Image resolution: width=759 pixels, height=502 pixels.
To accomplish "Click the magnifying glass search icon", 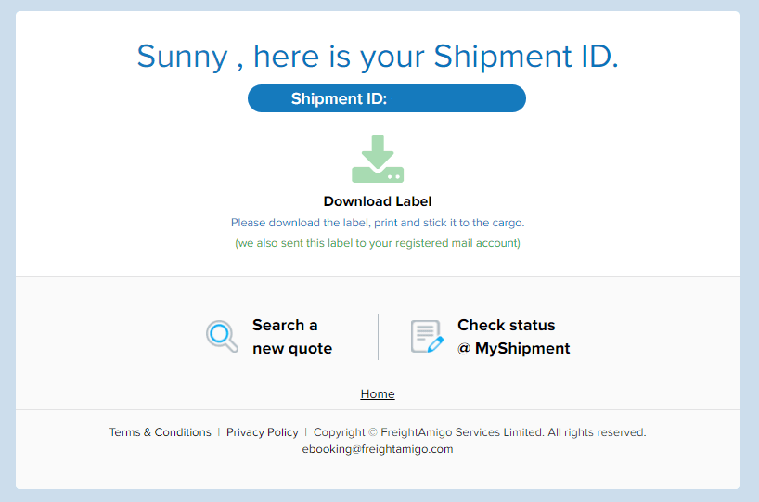I will click(222, 336).
